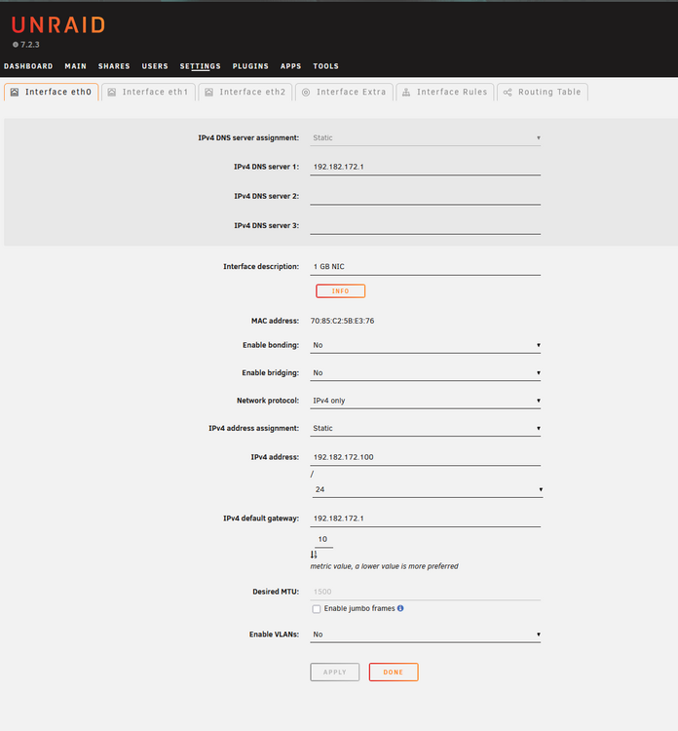Open IPv4 DNS server assignment dropdown

(x=425, y=138)
